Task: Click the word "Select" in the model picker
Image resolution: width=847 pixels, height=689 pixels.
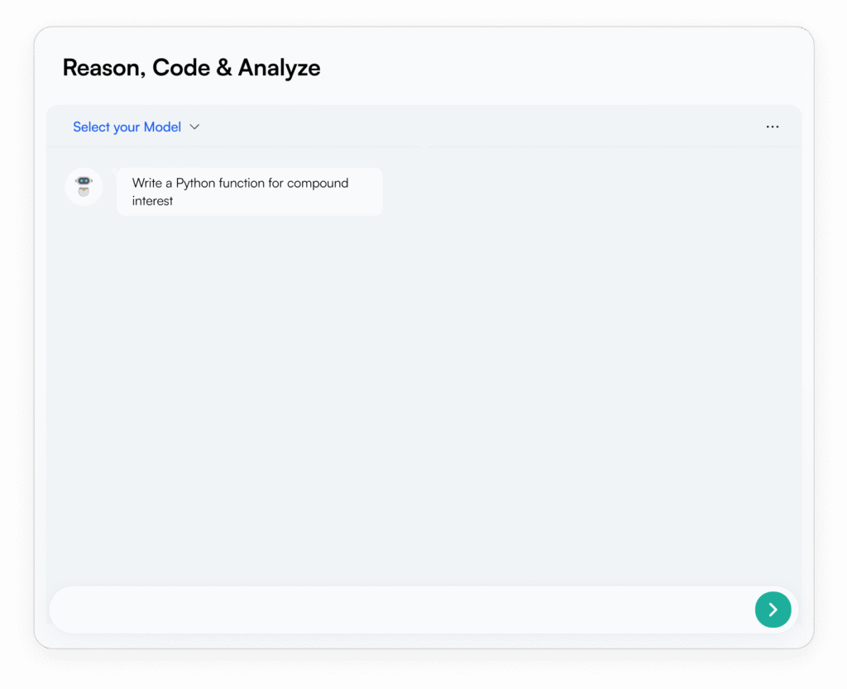Action: [x=91, y=127]
